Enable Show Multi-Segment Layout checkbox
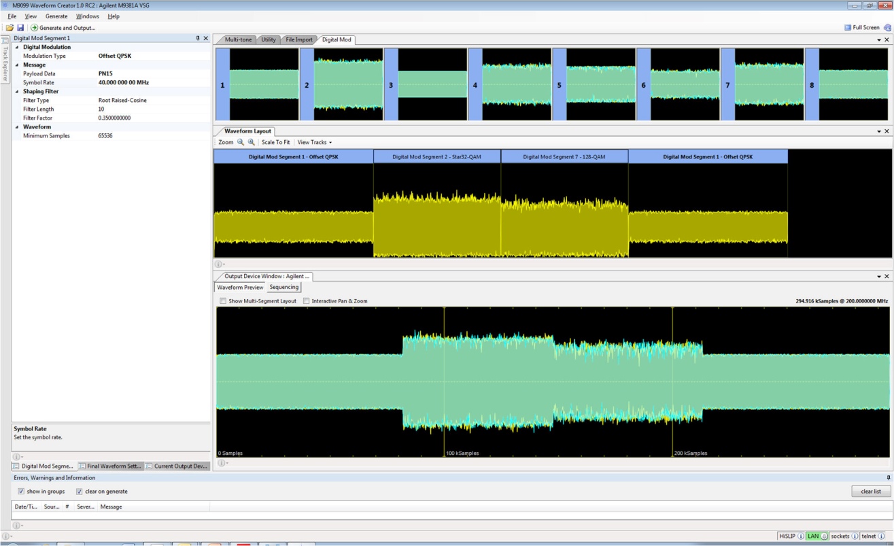 [223, 301]
